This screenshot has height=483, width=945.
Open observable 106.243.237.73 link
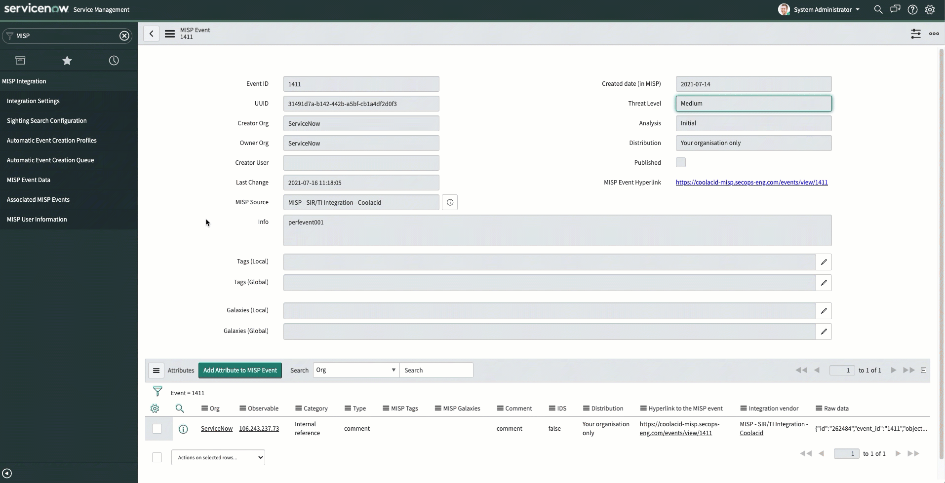point(259,429)
